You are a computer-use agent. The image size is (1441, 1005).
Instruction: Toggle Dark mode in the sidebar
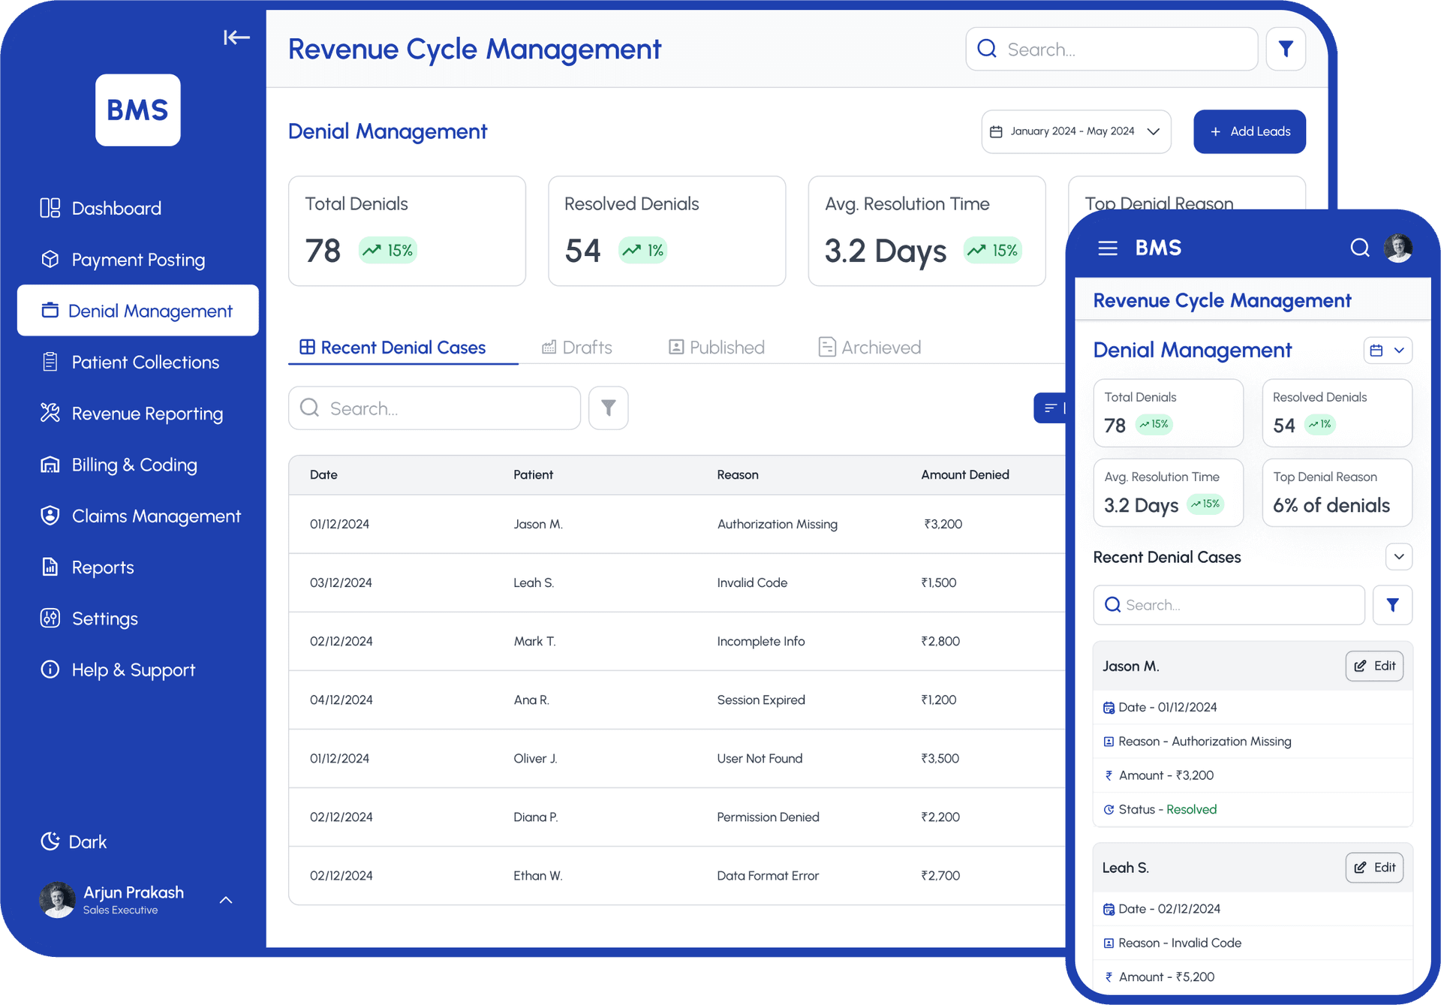click(74, 841)
